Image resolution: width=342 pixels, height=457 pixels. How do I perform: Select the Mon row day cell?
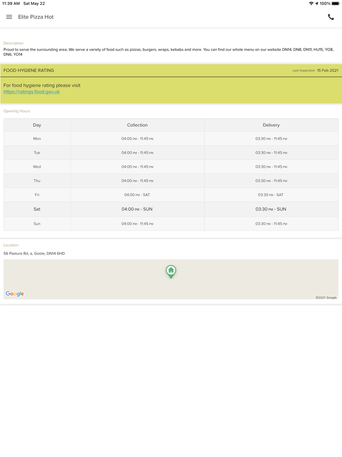coord(37,139)
